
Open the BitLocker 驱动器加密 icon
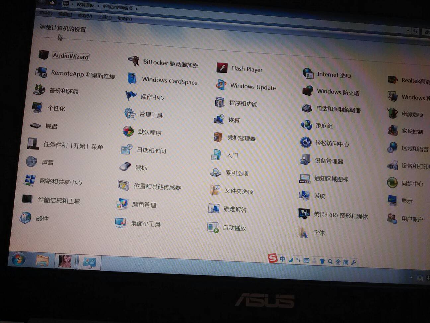click(x=134, y=61)
